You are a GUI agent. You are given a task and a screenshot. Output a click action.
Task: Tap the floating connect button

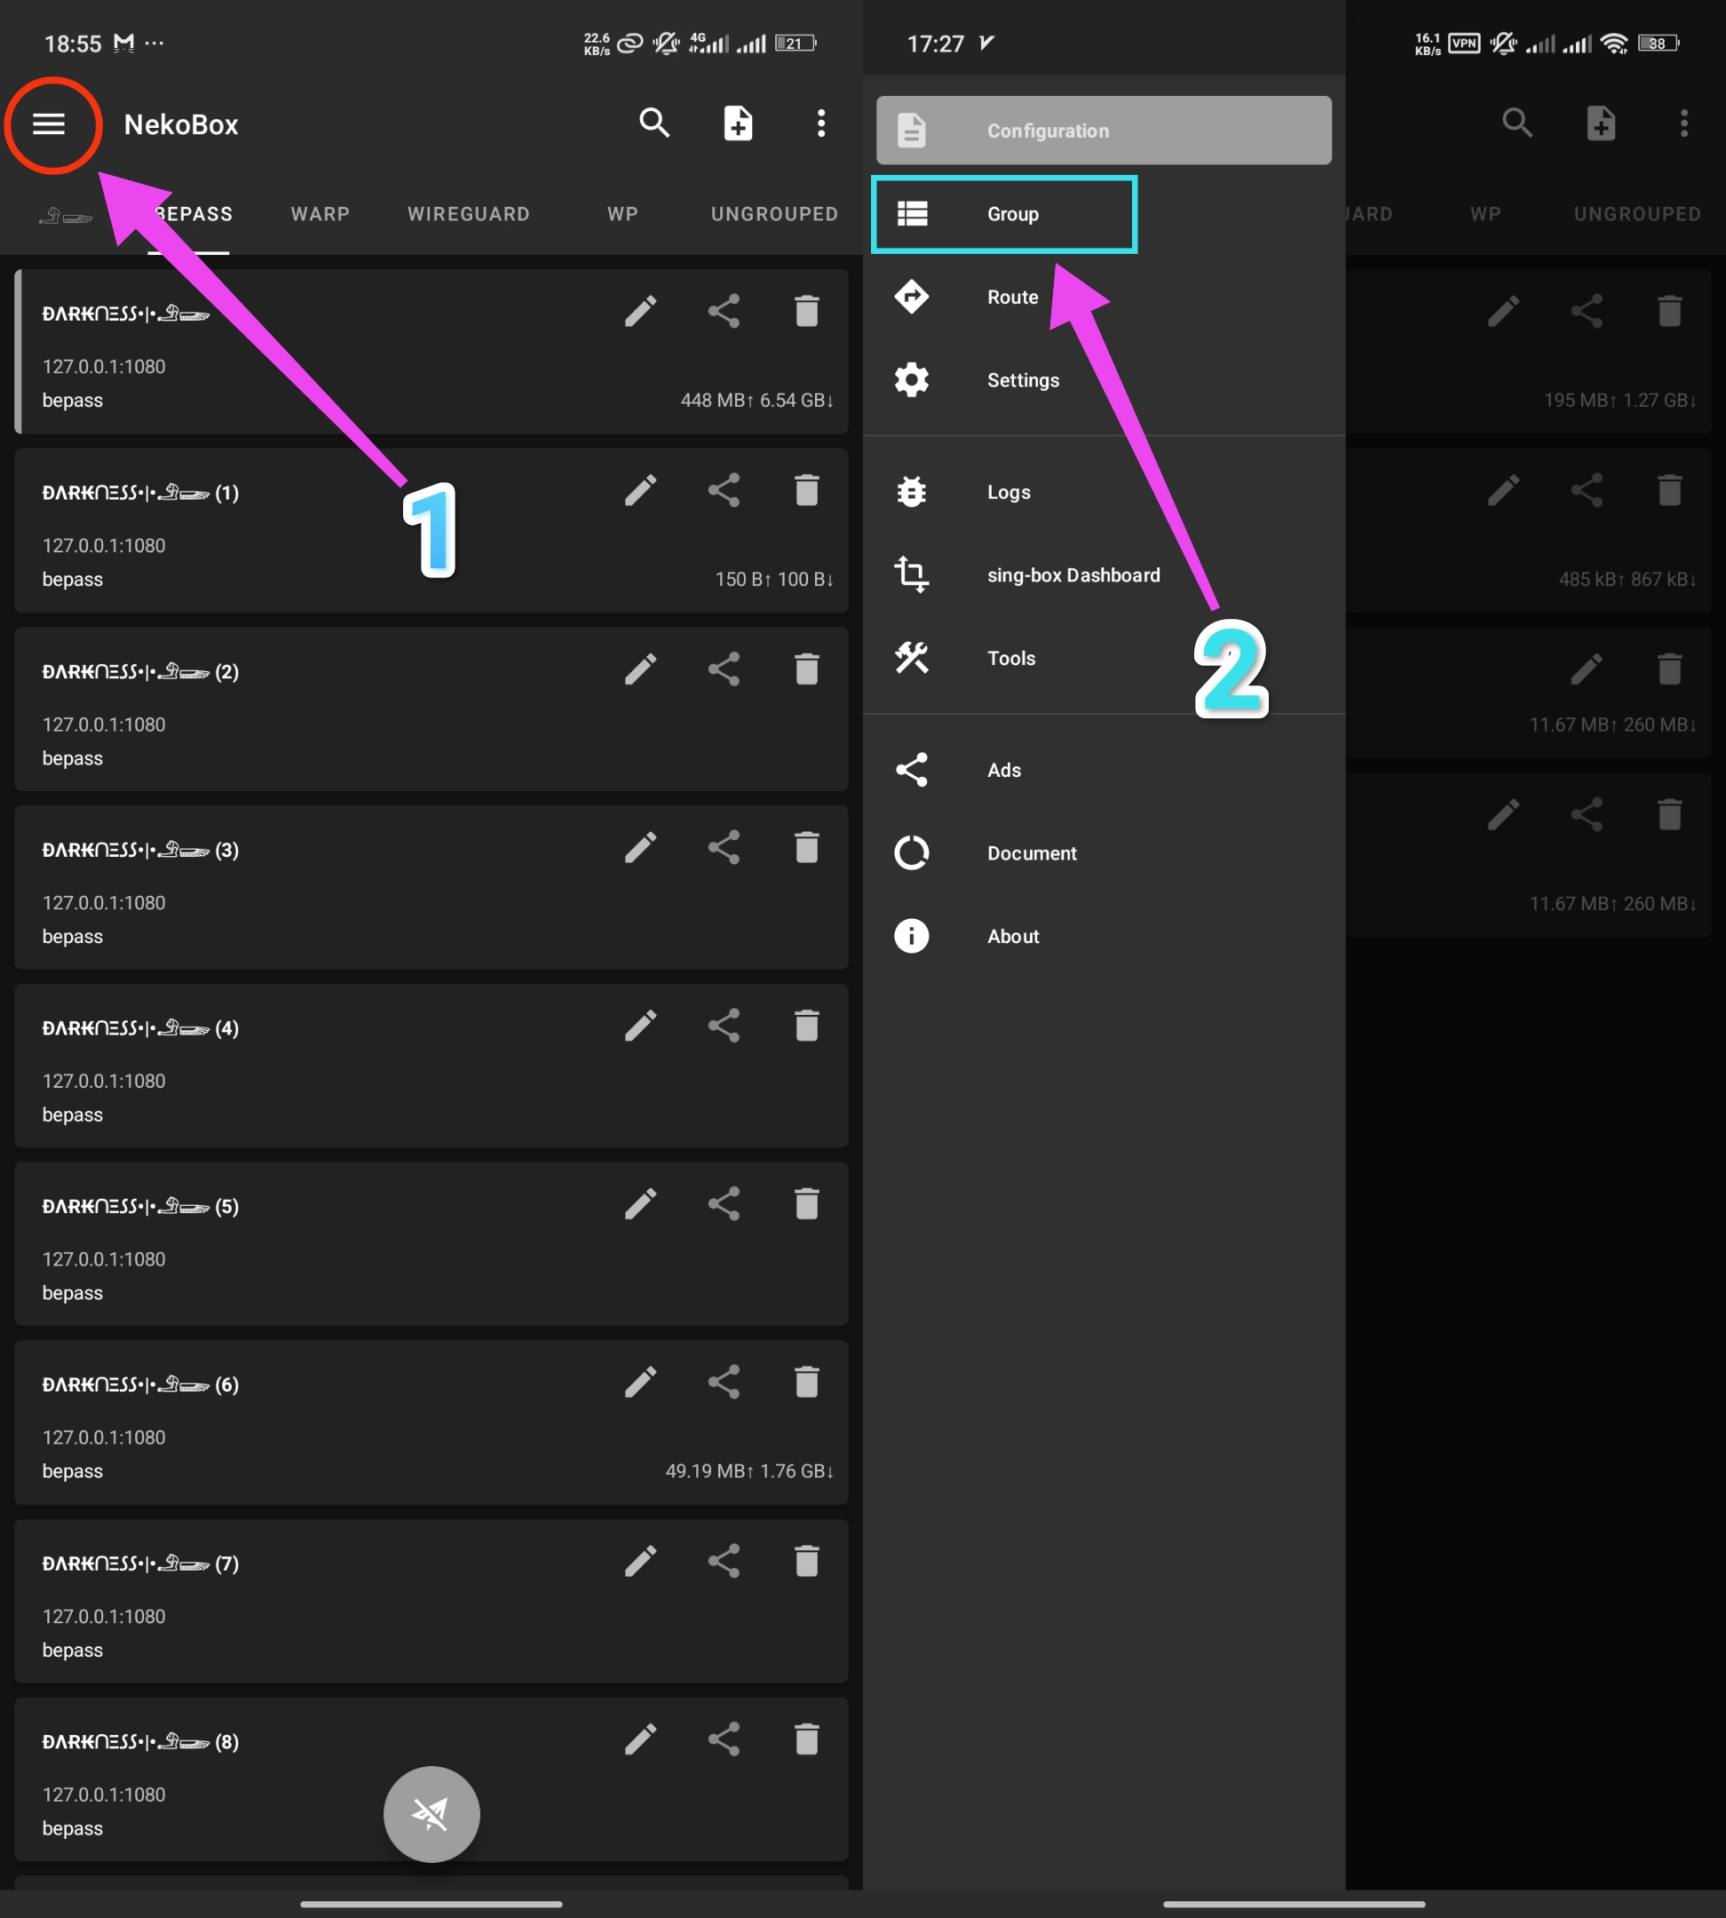click(x=431, y=1813)
